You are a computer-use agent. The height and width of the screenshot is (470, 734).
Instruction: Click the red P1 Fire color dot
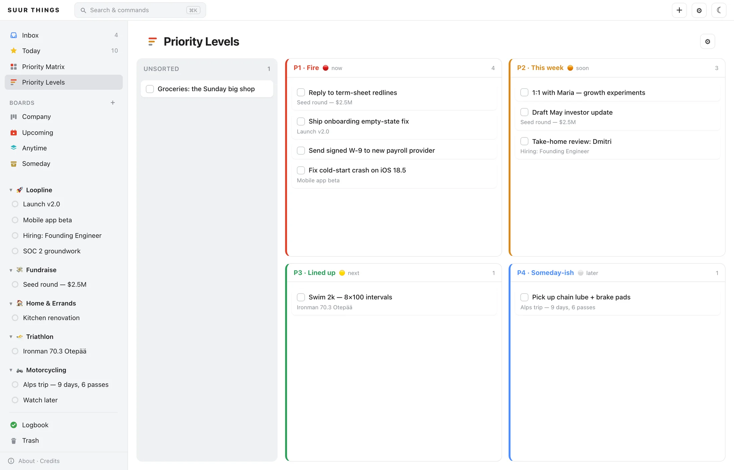pos(326,68)
